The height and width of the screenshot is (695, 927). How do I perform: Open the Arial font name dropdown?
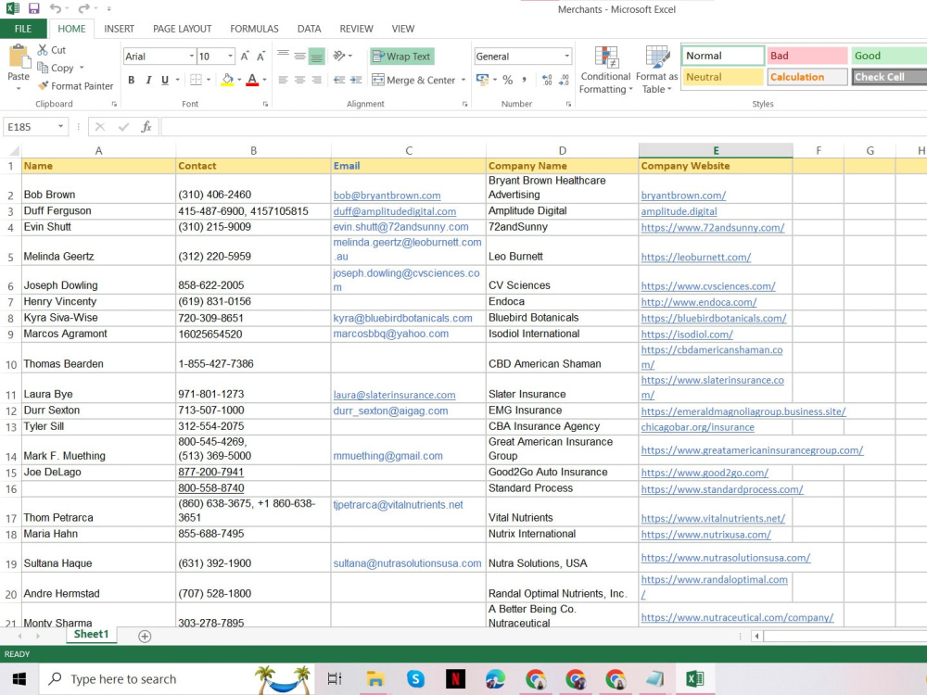(x=192, y=57)
